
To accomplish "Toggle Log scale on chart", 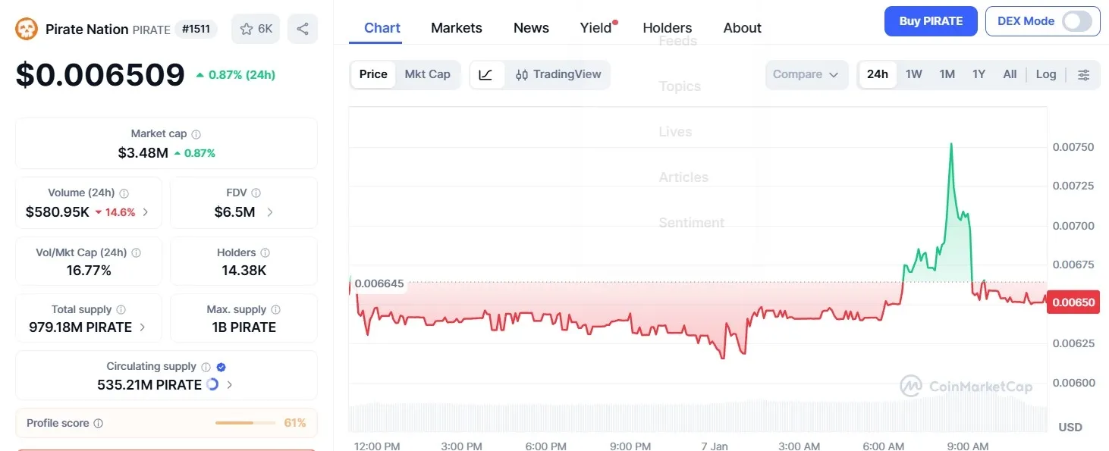I will coord(1046,74).
